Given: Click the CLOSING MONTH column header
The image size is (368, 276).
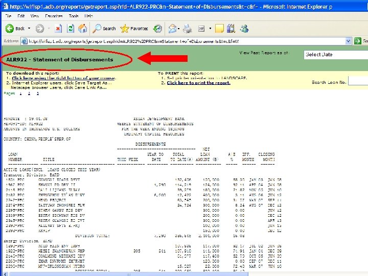Looking at the screenshot, I should point(266,157).
